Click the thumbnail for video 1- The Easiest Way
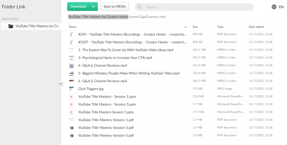The height and width of the screenshot is (145, 287). click(71, 50)
